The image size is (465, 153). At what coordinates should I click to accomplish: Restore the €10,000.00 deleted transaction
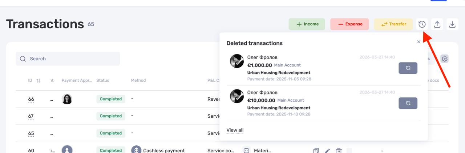[x=408, y=103]
